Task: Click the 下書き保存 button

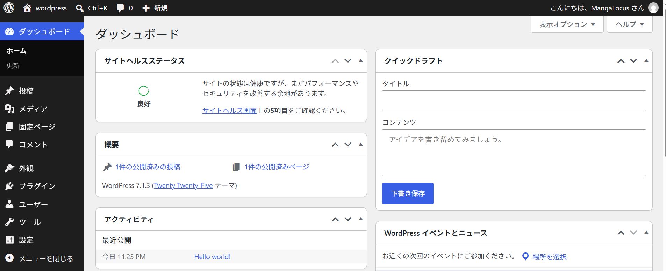Action: click(x=408, y=193)
